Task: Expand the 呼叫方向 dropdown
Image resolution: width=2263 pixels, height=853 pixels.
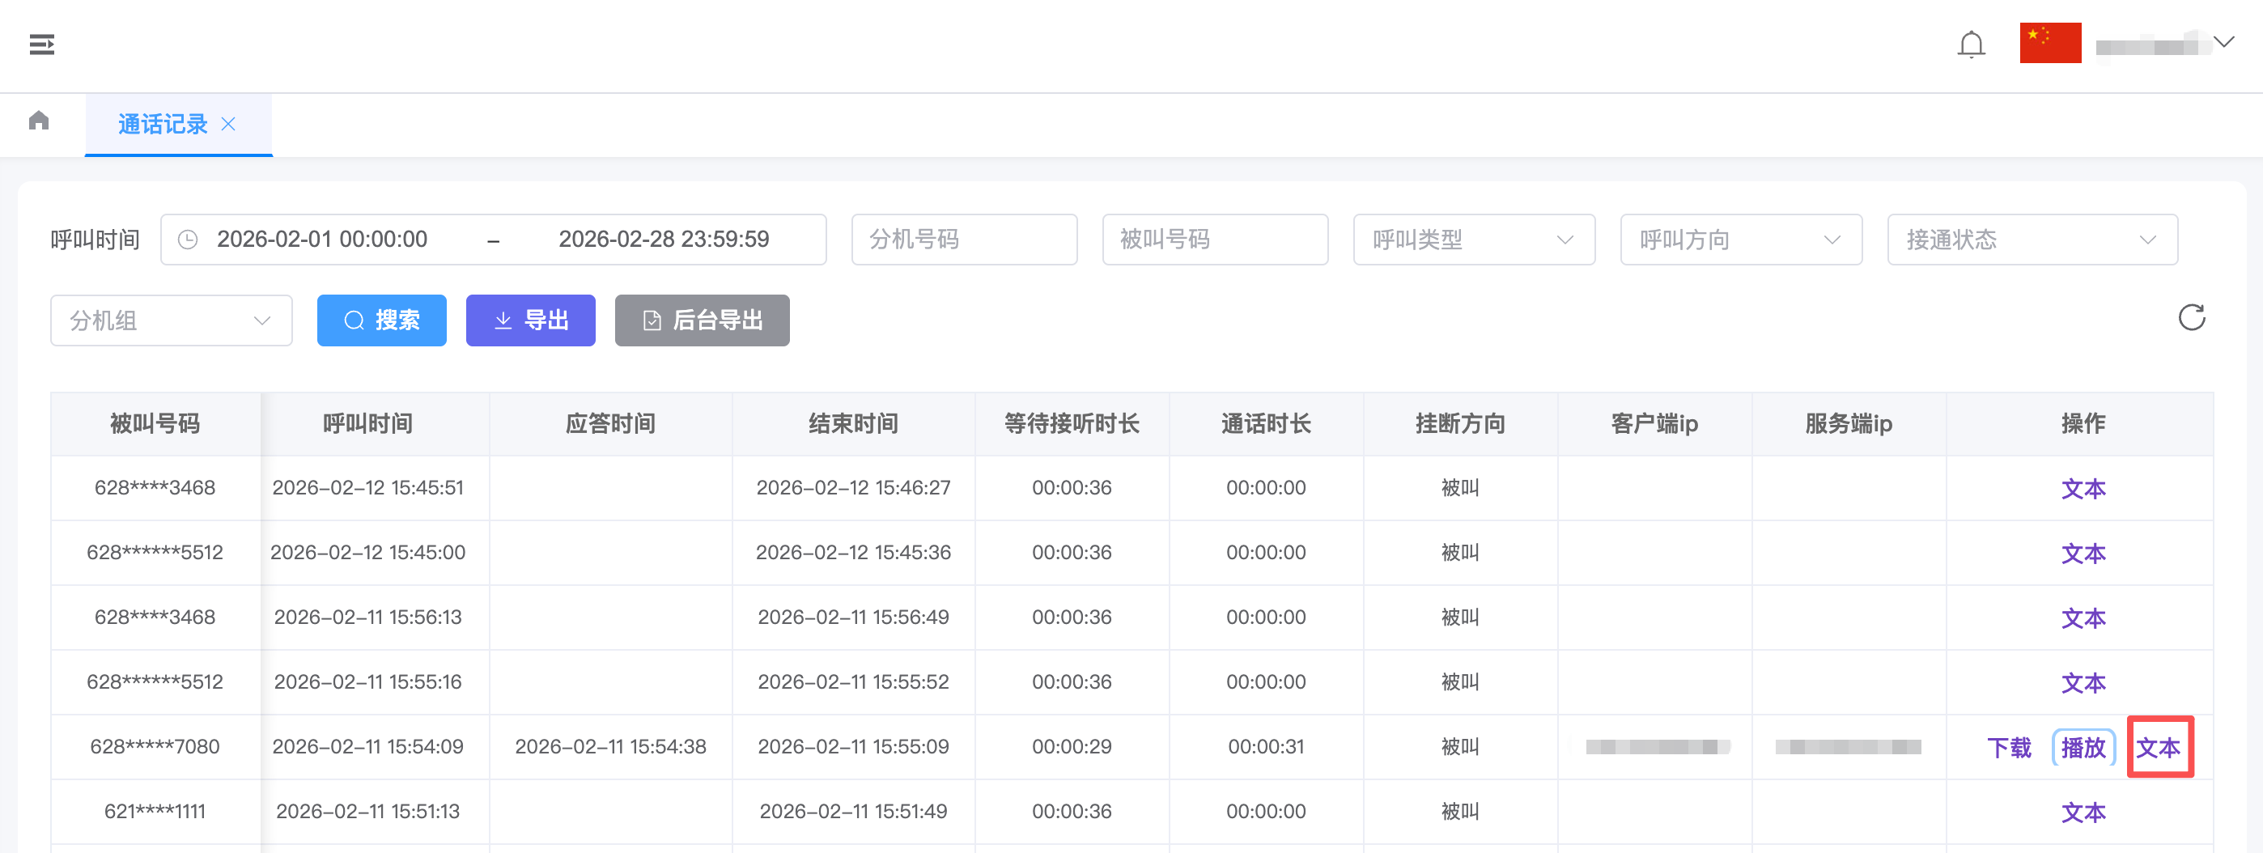Action: coord(1740,240)
